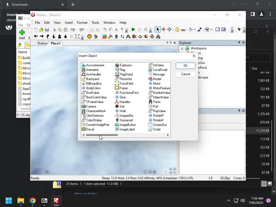Click the New file icon in Roblox toolbar
Viewport: 276px width, 207px height.
(x=36, y=30)
